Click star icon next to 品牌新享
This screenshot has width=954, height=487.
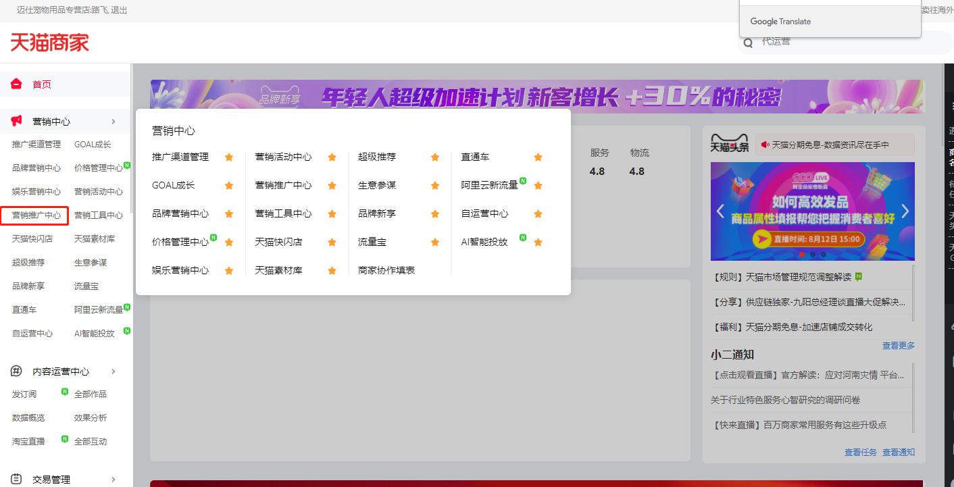click(x=435, y=213)
